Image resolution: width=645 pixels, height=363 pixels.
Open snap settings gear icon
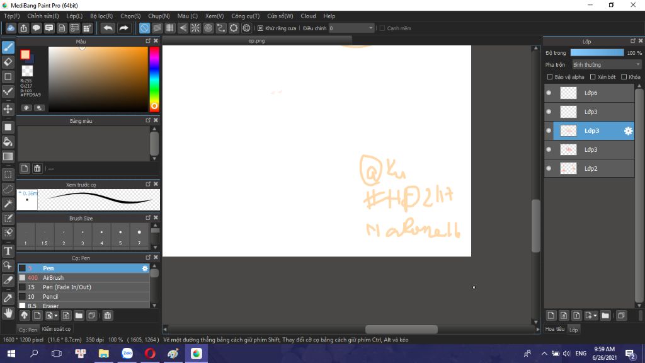(x=246, y=28)
